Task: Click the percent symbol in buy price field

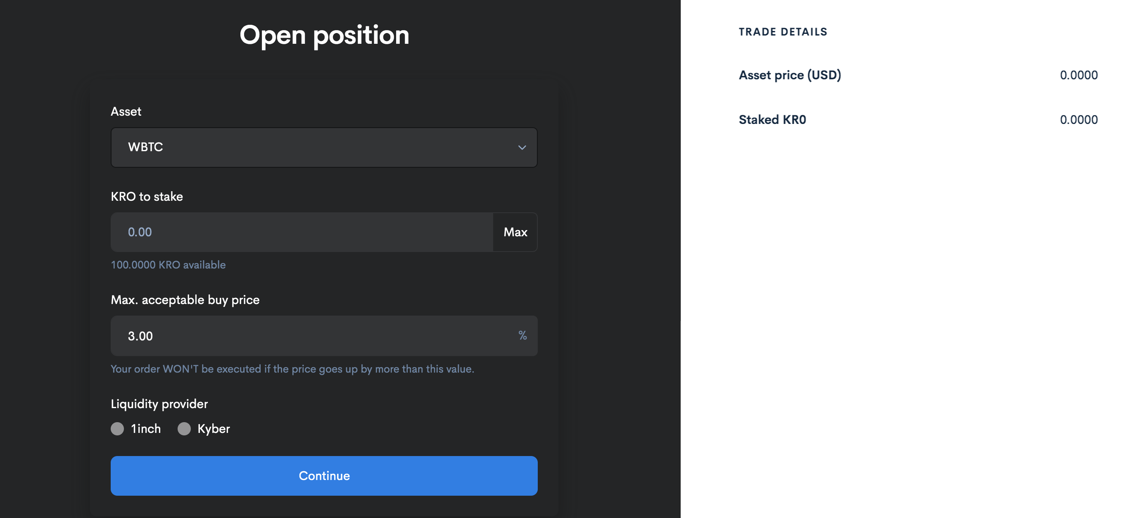Action: (x=522, y=336)
